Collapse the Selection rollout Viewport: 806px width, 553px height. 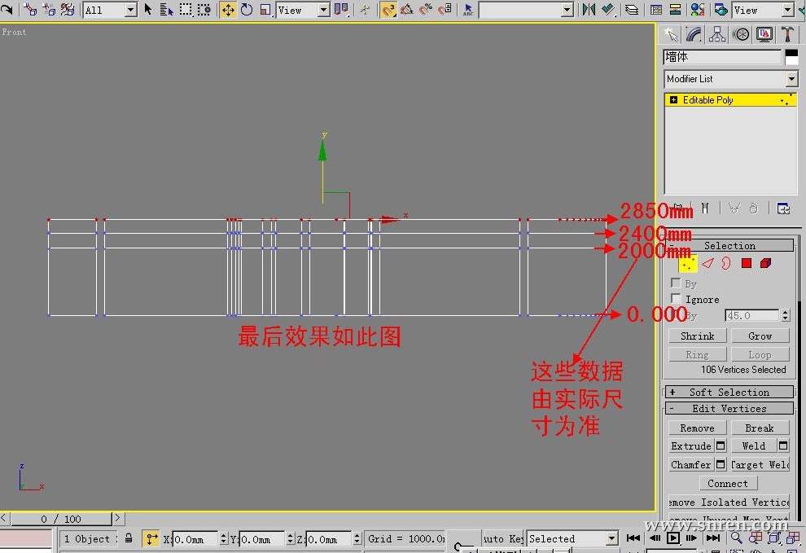pos(729,245)
